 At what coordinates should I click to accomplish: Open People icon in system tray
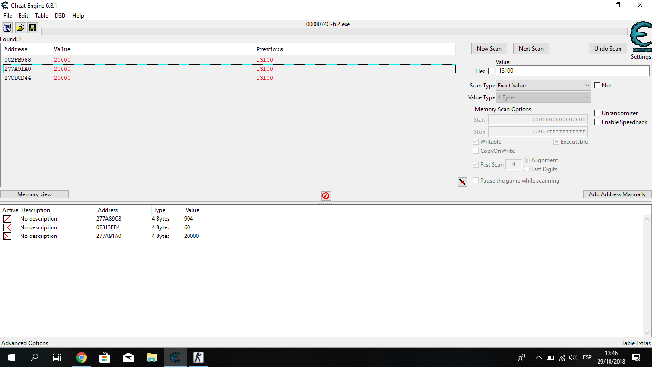[x=522, y=357]
